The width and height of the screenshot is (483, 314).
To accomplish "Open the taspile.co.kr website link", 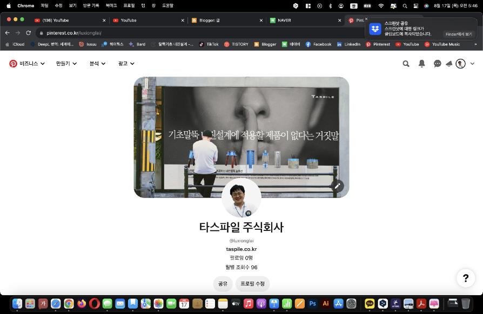I will click(x=241, y=249).
